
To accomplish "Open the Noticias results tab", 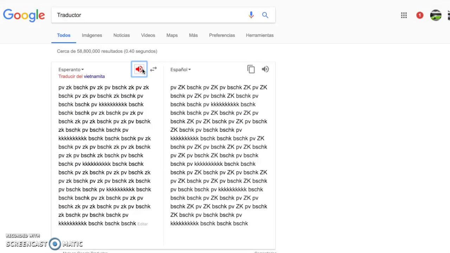I will (122, 35).
